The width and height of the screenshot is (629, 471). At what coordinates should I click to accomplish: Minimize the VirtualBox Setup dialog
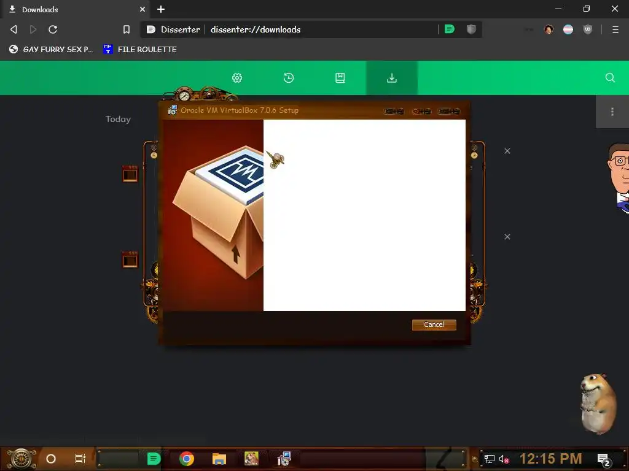click(394, 112)
